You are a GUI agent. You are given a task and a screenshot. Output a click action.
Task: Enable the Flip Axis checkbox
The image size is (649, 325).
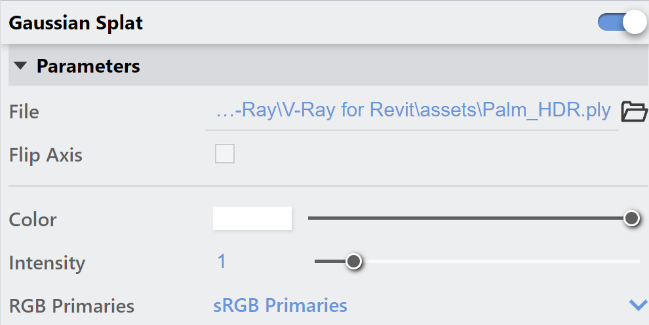point(225,154)
